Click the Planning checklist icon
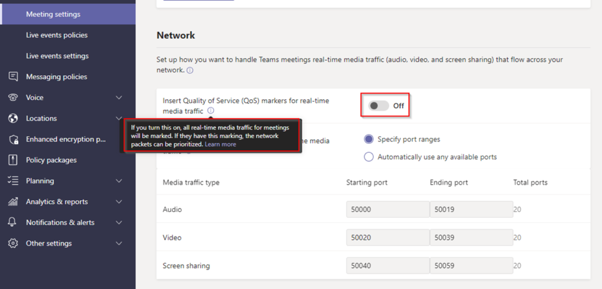Screen dimensions: 602x289 (x=13, y=181)
